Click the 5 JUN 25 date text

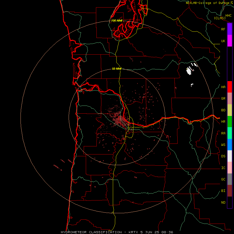(150, 232)
